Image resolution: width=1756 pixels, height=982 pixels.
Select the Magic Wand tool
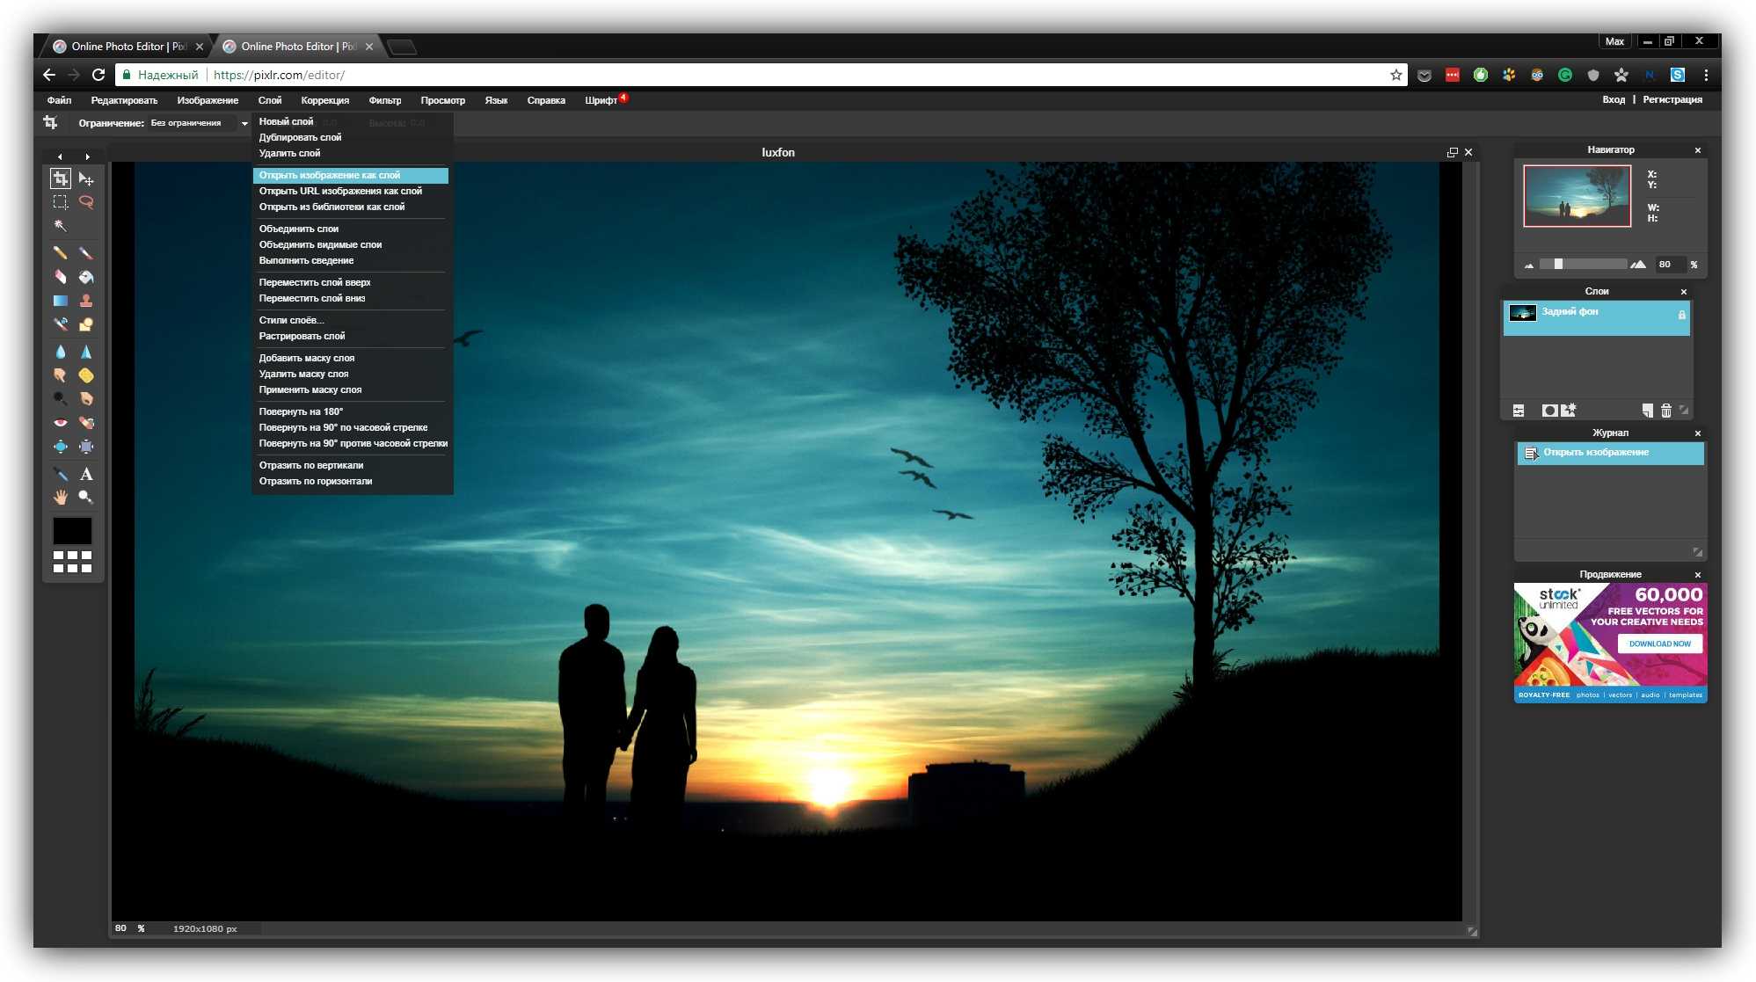point(60,226)
